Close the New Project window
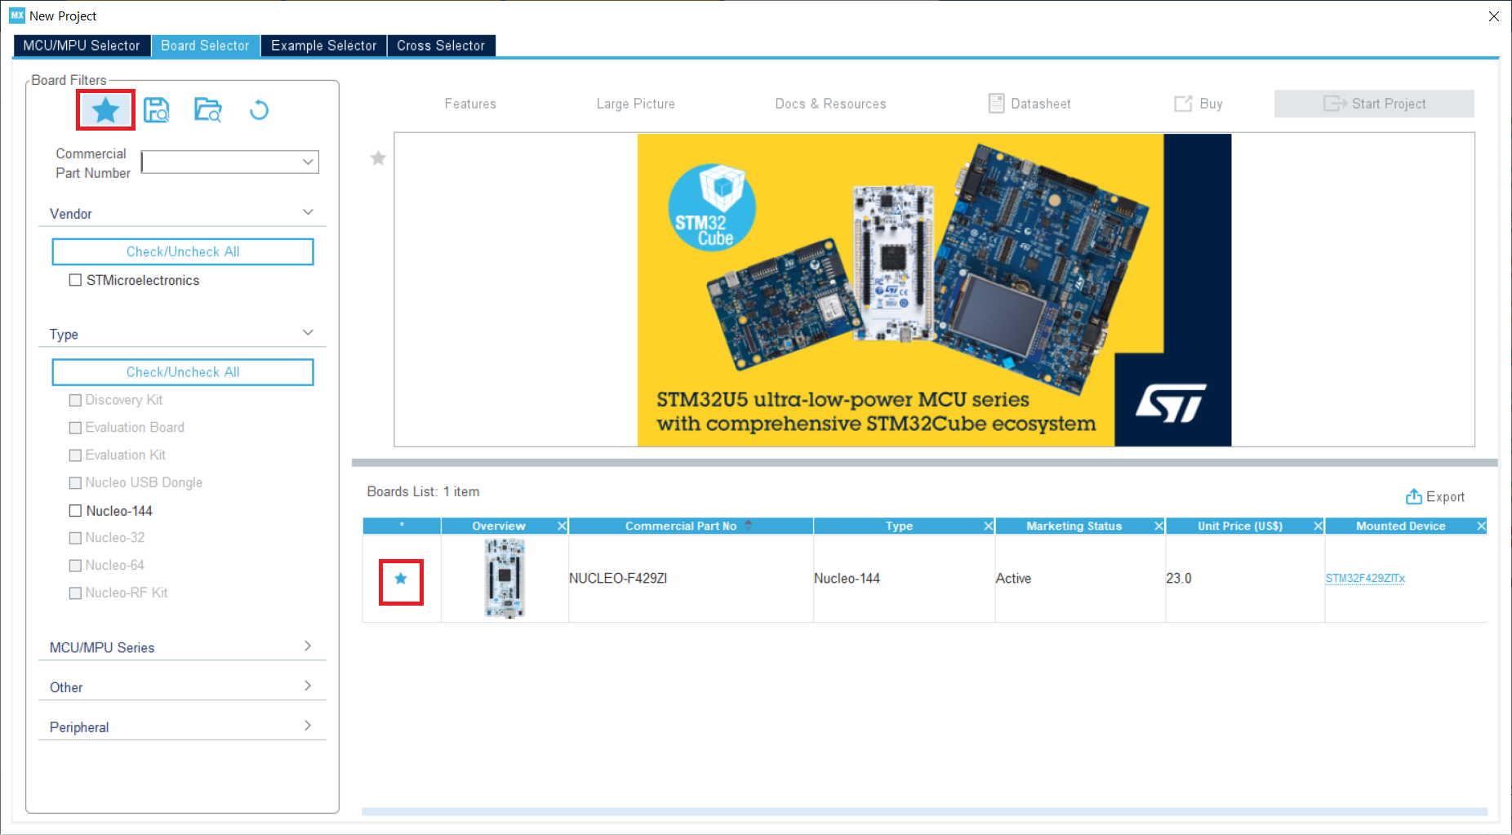Screen dimensions: 1512x835 click(x=1494, y=16)
